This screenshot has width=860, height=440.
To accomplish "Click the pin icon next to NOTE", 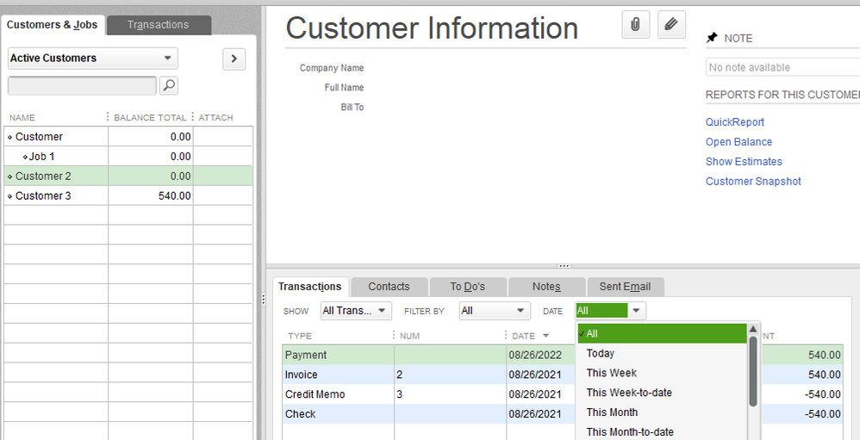I will [x=712, y=38].
